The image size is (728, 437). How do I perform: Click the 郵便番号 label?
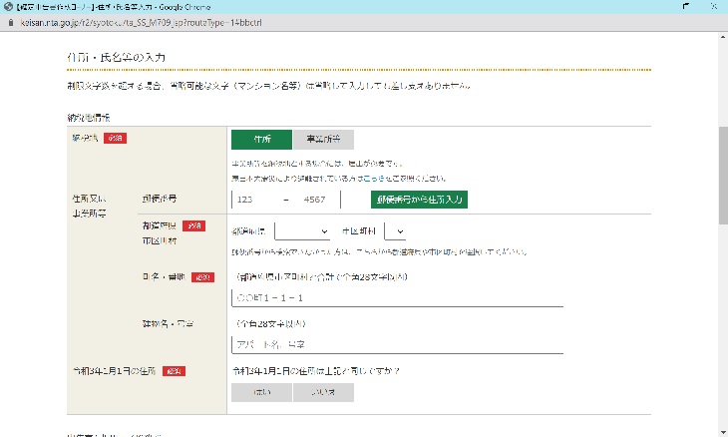[x=160, y=199]
